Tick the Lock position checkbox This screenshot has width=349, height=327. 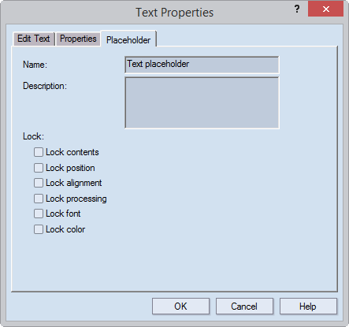pyautogui.click(x=39, y=168)
